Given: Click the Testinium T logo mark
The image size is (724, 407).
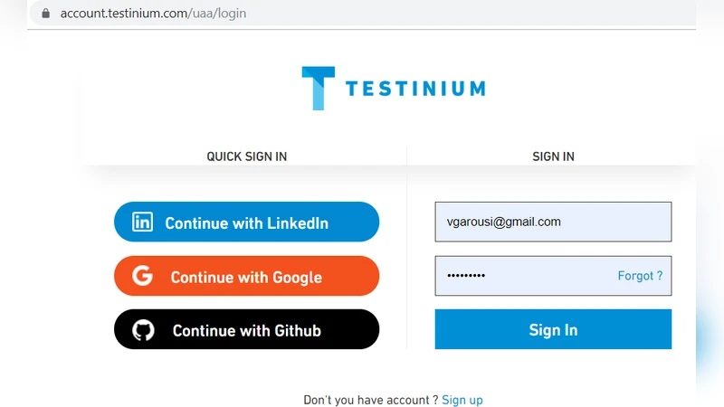Looking at the screenshot, I should point(318,89).
